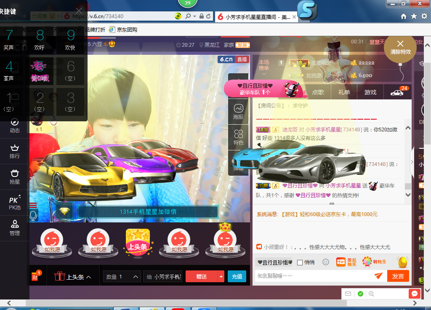Refresh the page using address bar reload icon

tap(208, 16)
